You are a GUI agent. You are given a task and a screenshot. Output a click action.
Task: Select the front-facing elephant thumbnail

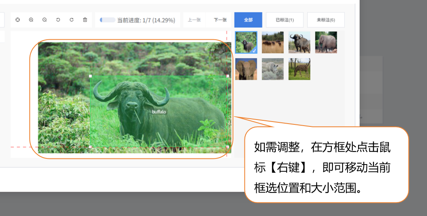click(246, 69)
